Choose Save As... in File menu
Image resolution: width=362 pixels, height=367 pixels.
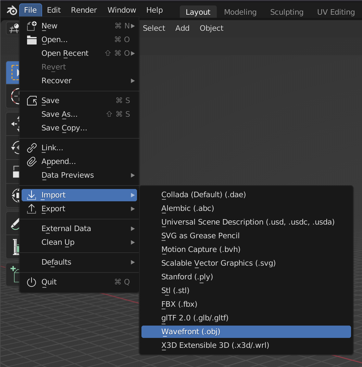(79, 114)
